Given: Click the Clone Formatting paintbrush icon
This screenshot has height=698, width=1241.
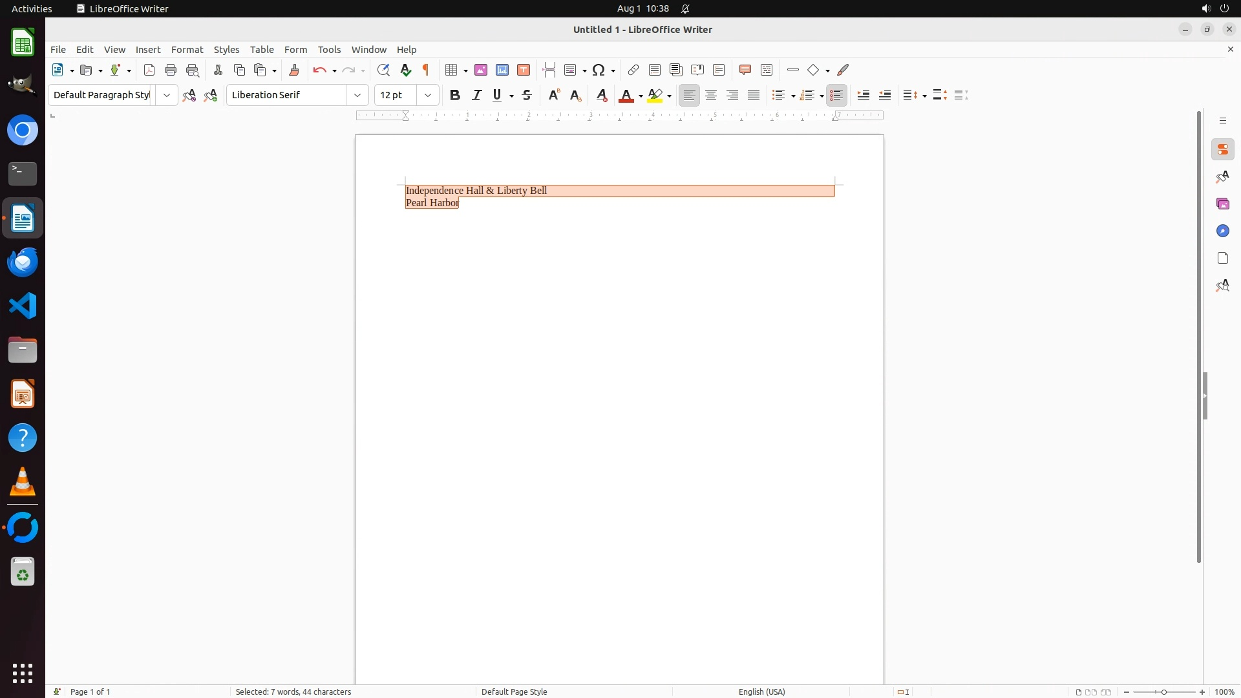Looking at the screenshot, I should 294,70.
